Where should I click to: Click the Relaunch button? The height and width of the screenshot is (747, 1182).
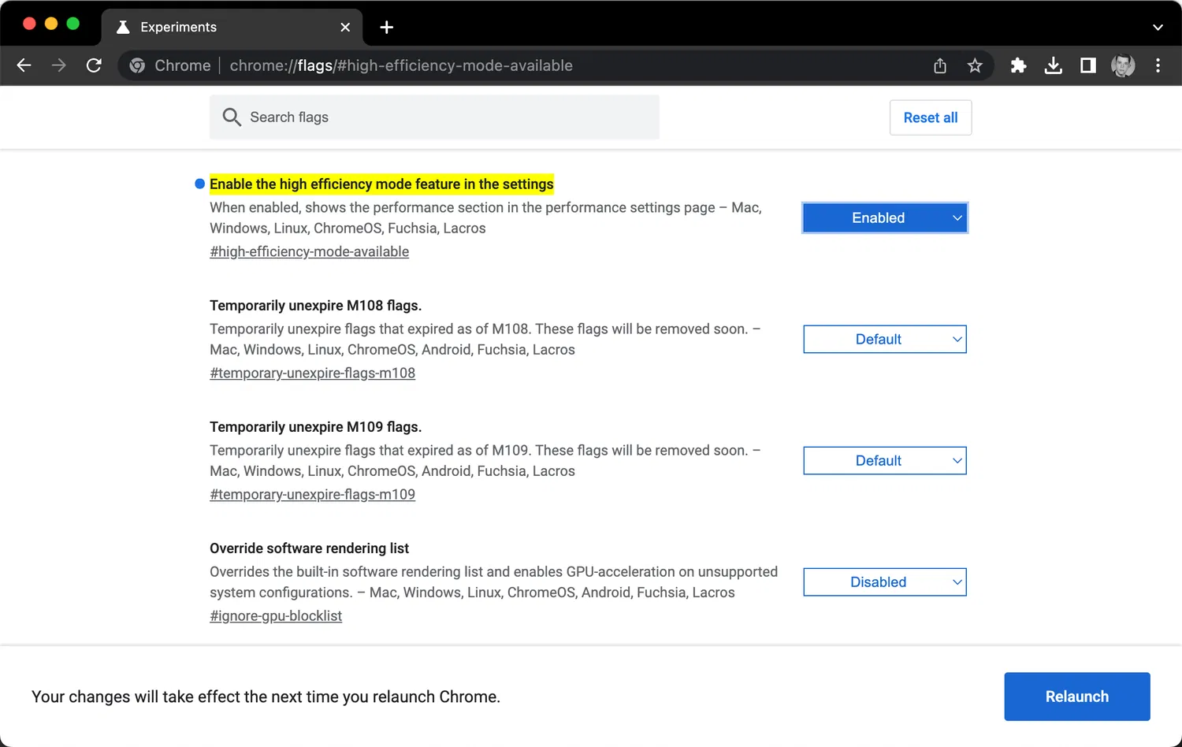[x=1076, y=697]
